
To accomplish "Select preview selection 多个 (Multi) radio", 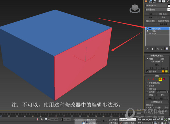I will point(163,108).
